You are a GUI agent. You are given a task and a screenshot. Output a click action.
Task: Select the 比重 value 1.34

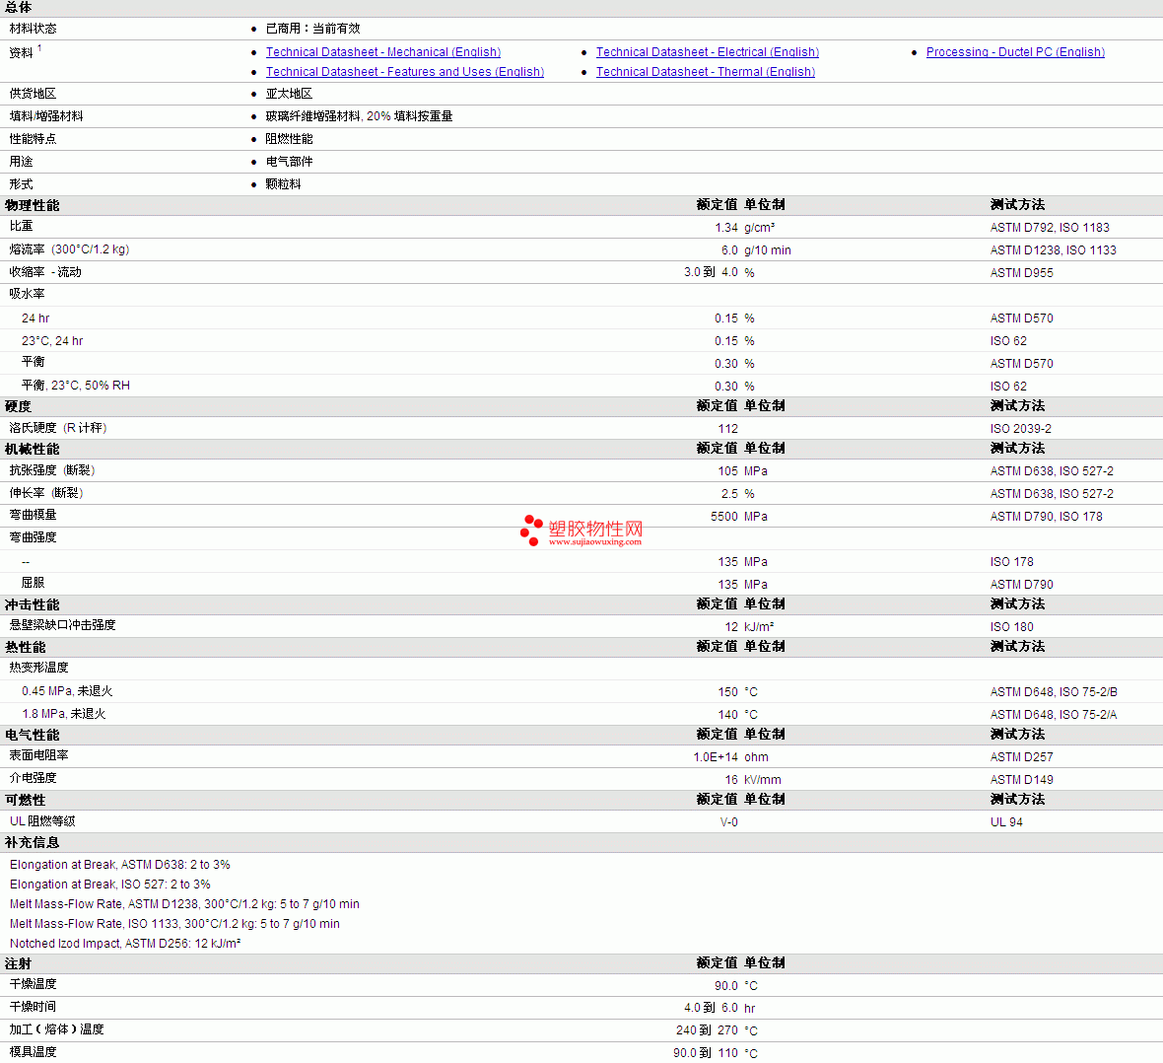click(726, 228)
